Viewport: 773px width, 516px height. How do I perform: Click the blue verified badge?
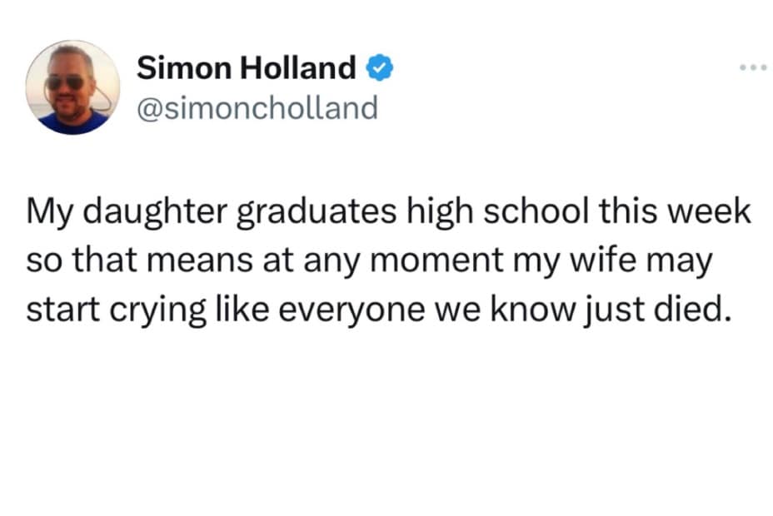coord(379,69)
